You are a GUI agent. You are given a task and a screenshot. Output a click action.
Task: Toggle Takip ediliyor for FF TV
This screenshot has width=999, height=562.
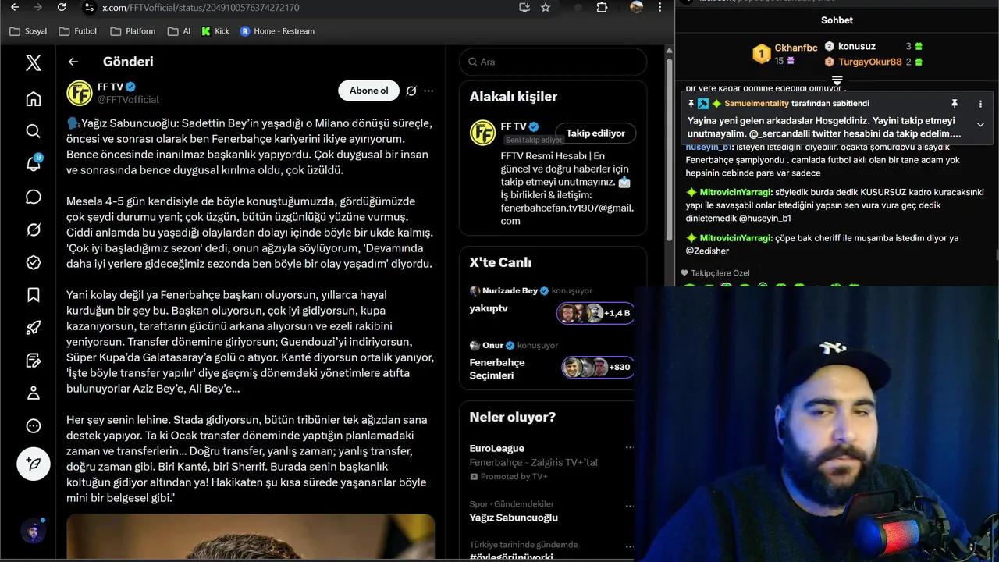coord(595,133)
